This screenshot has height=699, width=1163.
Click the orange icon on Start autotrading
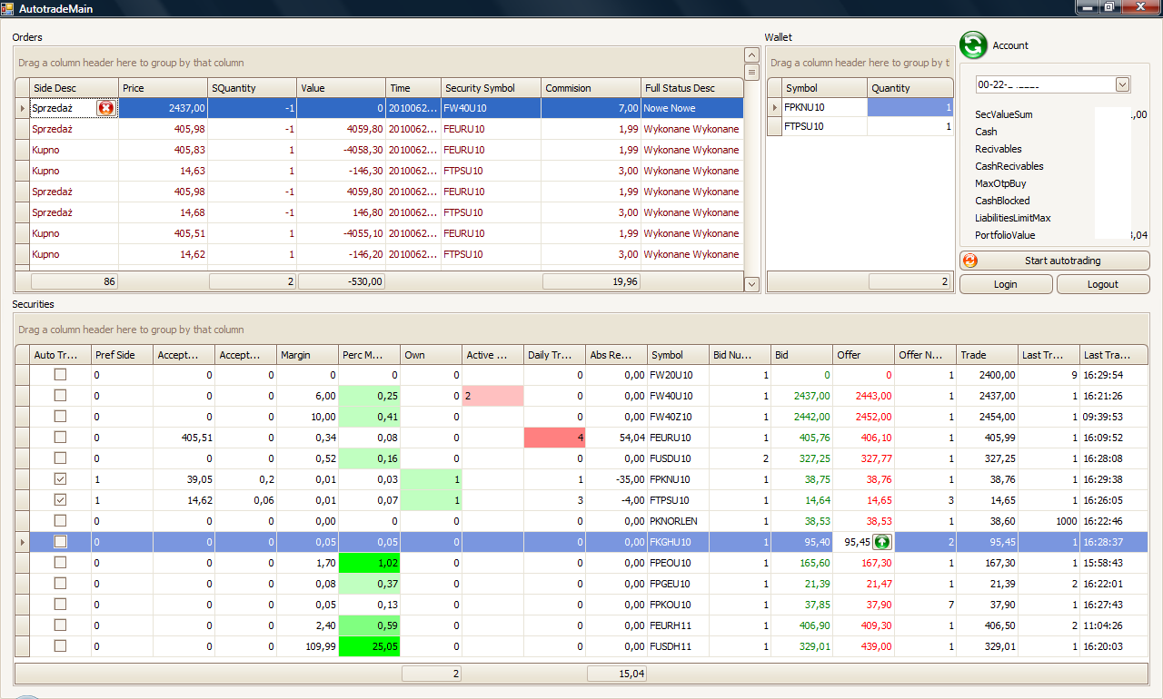point(970,261)
